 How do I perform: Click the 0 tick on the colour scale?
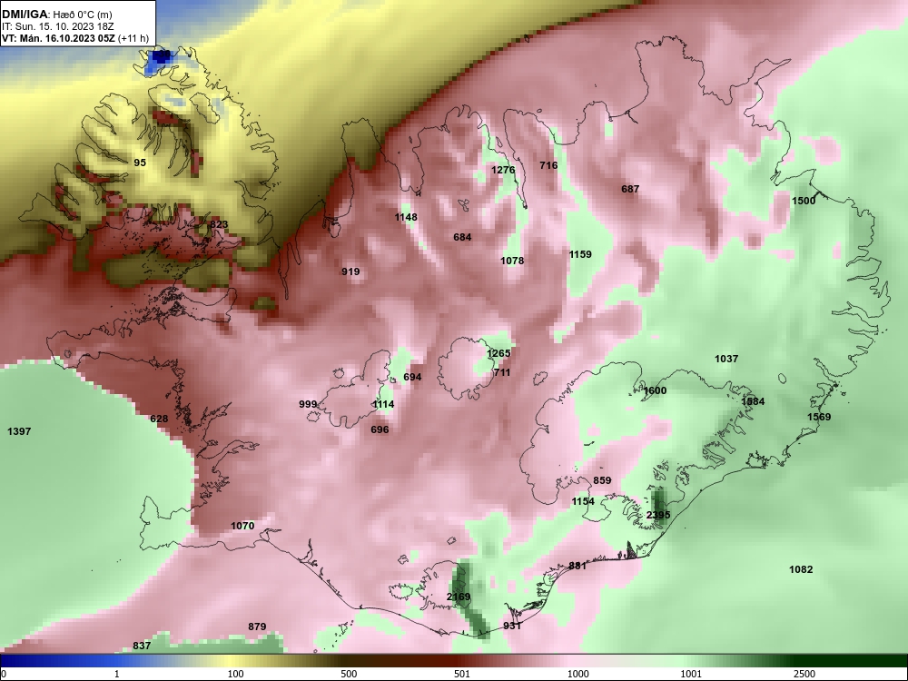[3, 674]
